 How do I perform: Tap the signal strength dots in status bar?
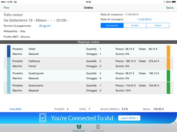[x=4, y=2]
